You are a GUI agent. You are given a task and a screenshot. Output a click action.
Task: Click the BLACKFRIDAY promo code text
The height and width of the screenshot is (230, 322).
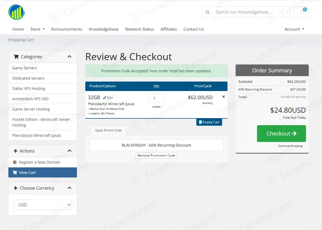click(x=156, y=145)
